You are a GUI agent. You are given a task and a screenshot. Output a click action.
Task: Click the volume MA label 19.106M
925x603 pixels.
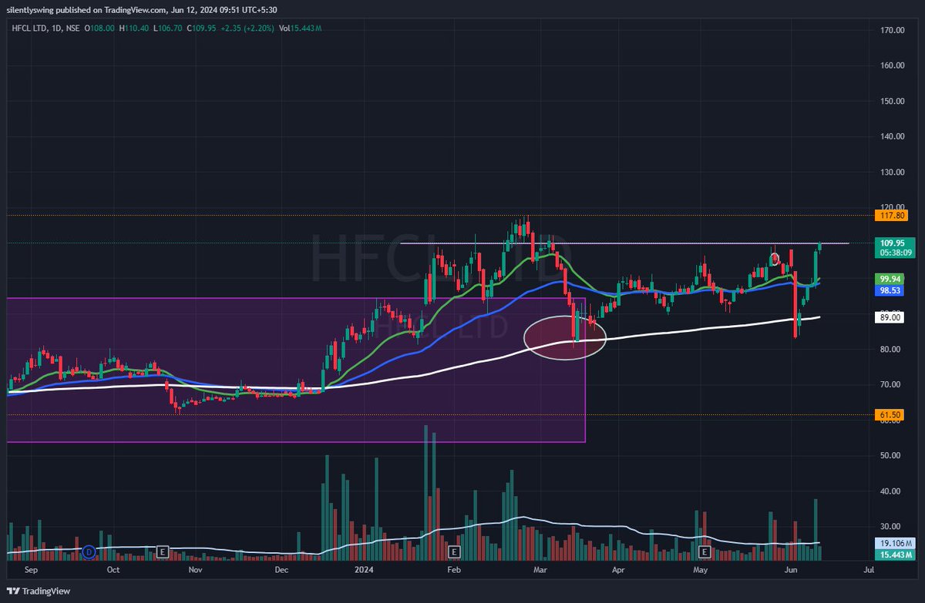895,543
